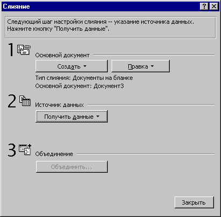Click the large step number 2
This screenshot has height=217, width=221.
(x=12, y=101)
